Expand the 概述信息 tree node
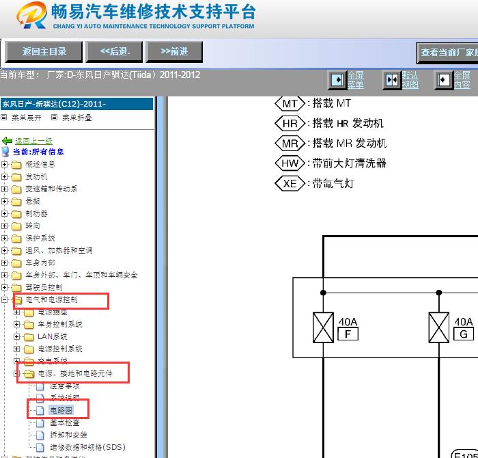 coord(4,165)
